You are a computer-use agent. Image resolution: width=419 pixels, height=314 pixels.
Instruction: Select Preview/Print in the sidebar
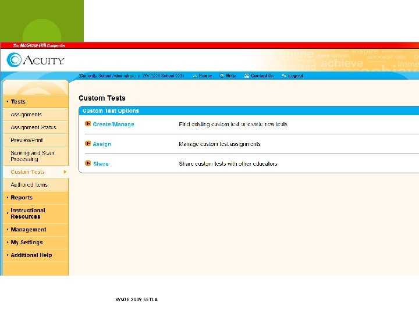(36, 140)
